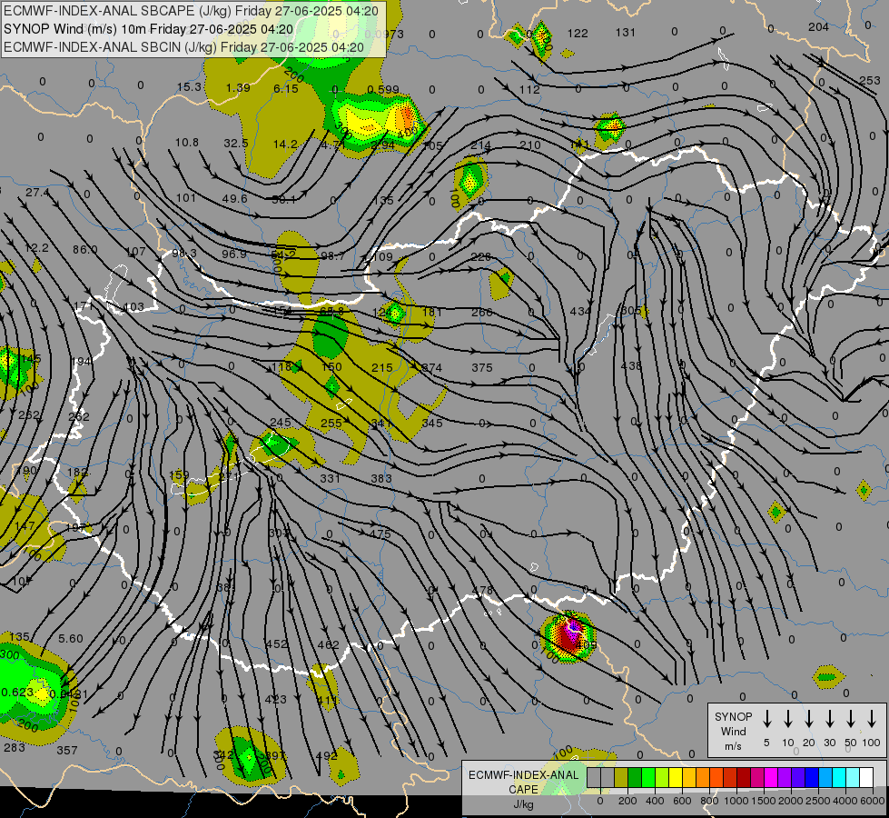This screenshot has height=818, width=889.
Task: Select the grid value 478 near southern border
Action: tap(482, 591)
